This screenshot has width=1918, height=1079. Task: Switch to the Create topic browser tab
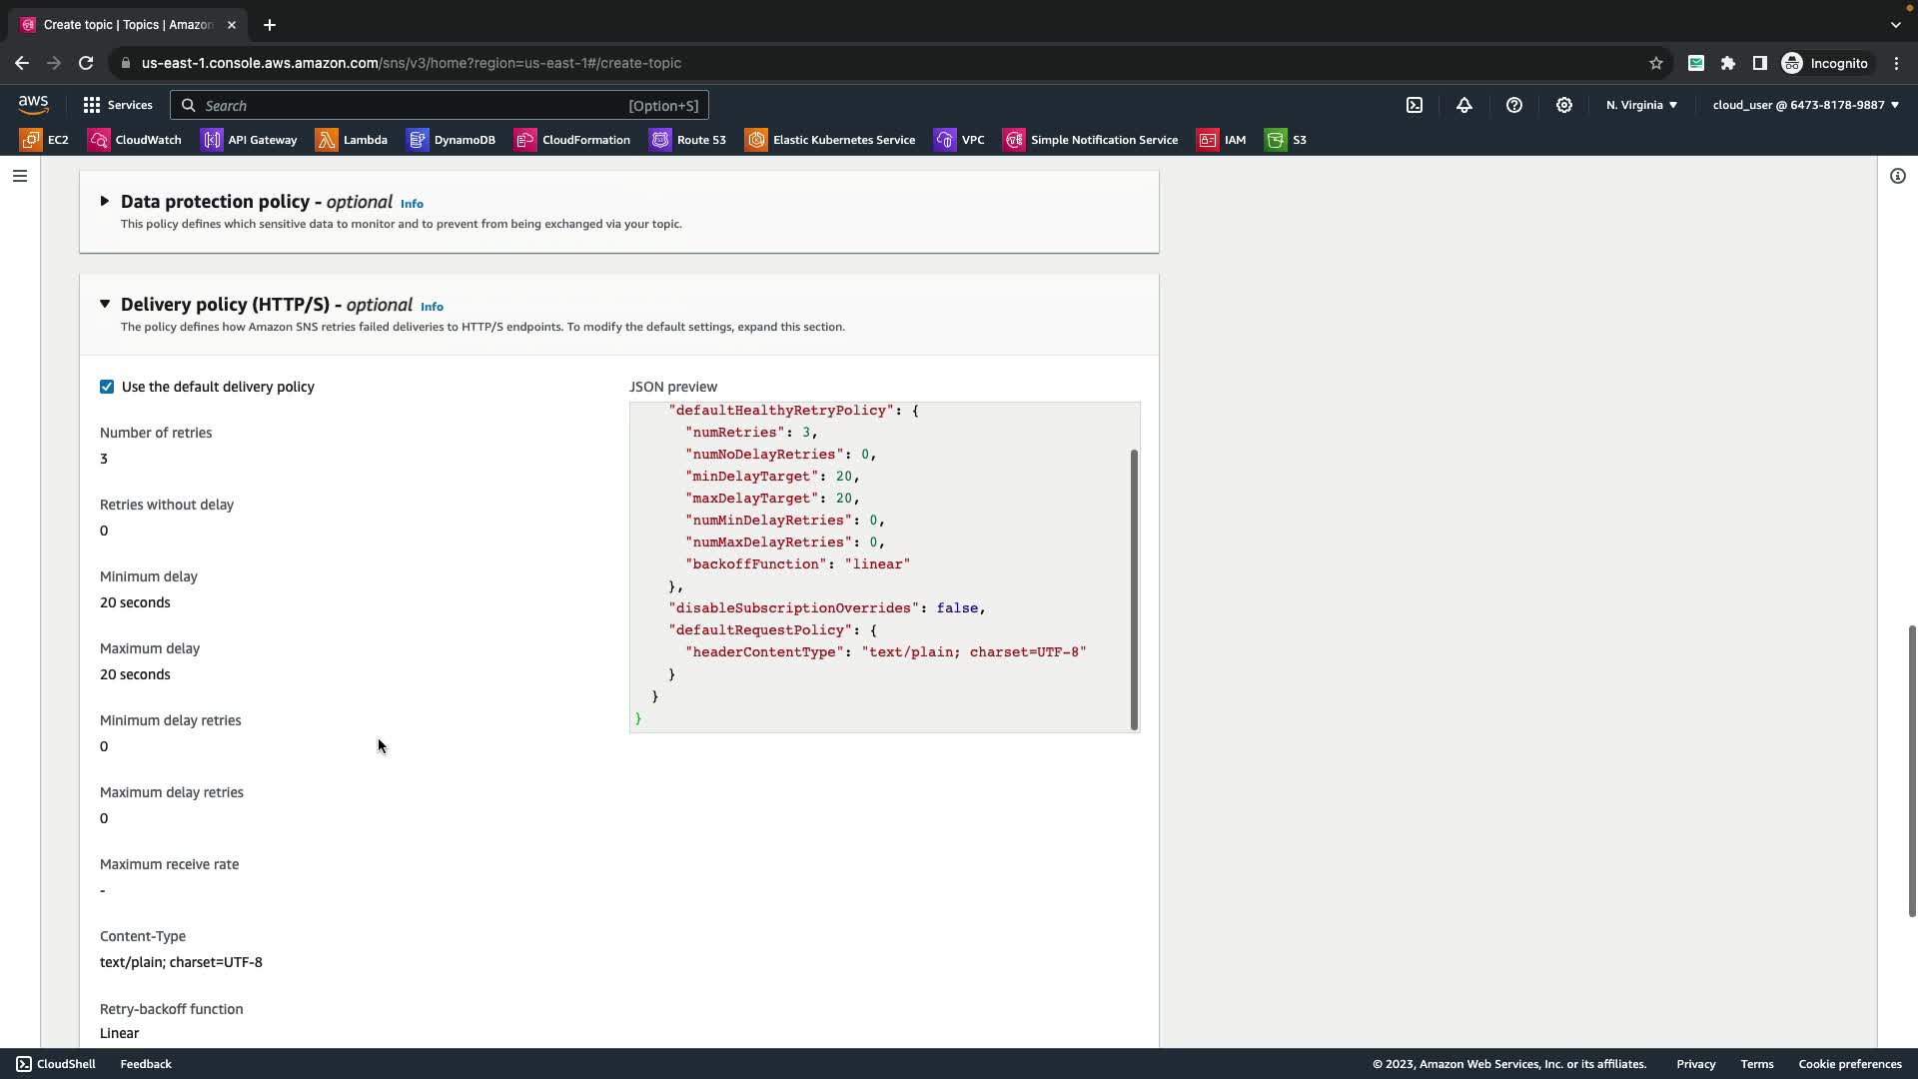click(x=128, y=24)
